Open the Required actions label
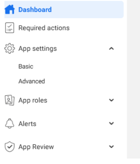Viewport: 140px width, 164px height. (44, 28)
